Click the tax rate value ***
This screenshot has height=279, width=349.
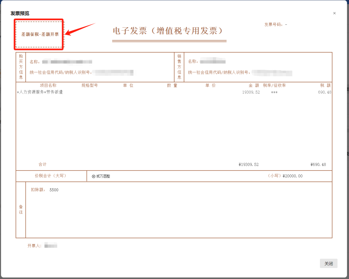coord(274,92)
